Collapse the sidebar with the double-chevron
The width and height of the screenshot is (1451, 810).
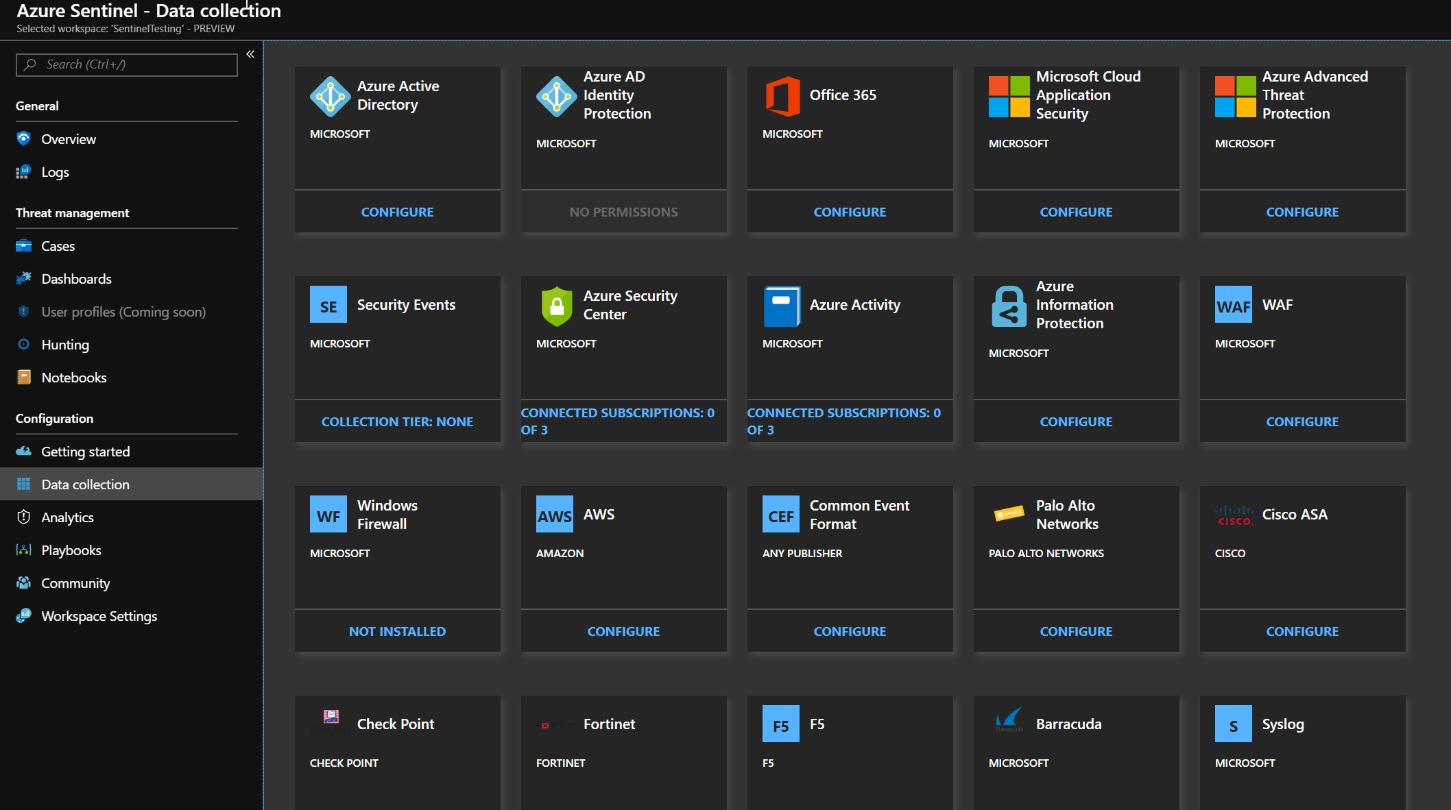click(x=250, y=54)
